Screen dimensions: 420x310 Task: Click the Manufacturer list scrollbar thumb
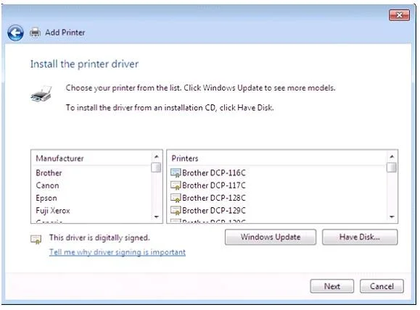click(x=156, y=168)
